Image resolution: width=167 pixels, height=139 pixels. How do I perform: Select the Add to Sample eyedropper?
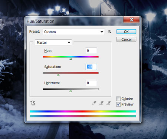101,103
